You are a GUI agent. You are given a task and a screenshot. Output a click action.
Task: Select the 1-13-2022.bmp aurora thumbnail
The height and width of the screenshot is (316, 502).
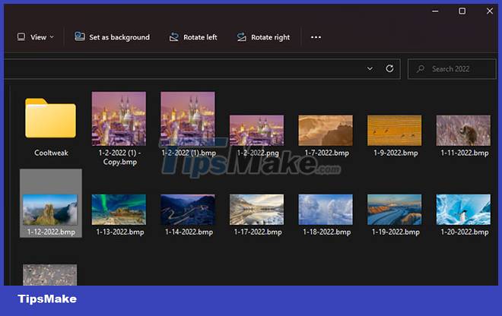click(119, 210)
